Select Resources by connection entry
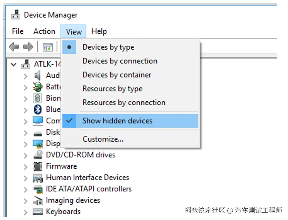Screen dimensions: 288x220 124,103
